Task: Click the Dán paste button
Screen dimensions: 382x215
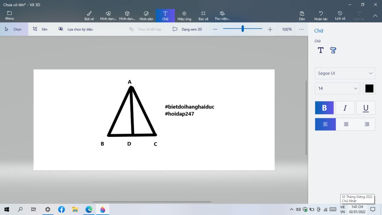Action: click(x=302, y=16)
